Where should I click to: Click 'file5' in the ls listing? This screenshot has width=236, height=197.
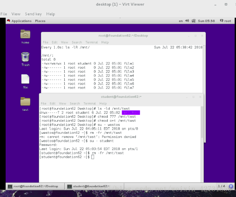pos(129,80)
